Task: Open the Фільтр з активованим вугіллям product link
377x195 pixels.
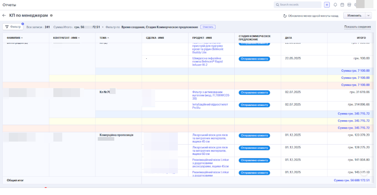Action: pos(211,95)
